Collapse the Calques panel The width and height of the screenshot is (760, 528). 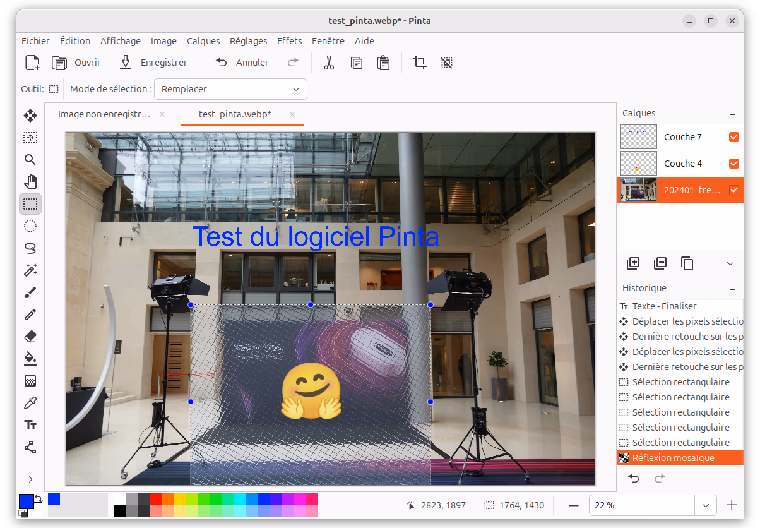pyautogui.click(x=732, y=114)
